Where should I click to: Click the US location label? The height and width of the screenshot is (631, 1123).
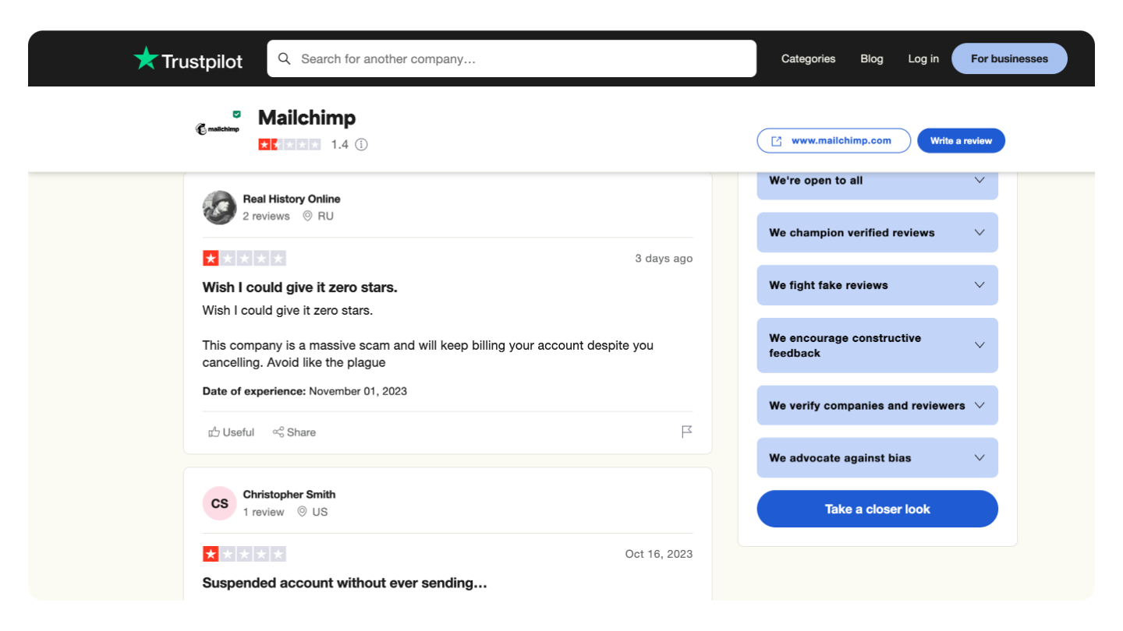click(313, 512)
